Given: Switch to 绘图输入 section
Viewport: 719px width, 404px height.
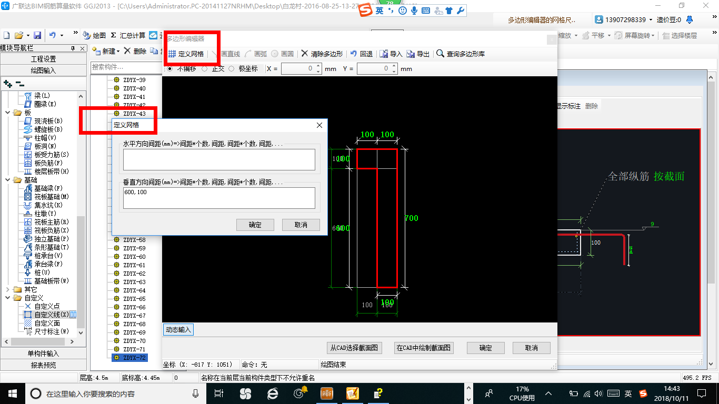Looking at the screenshot, I should (43, 70).
